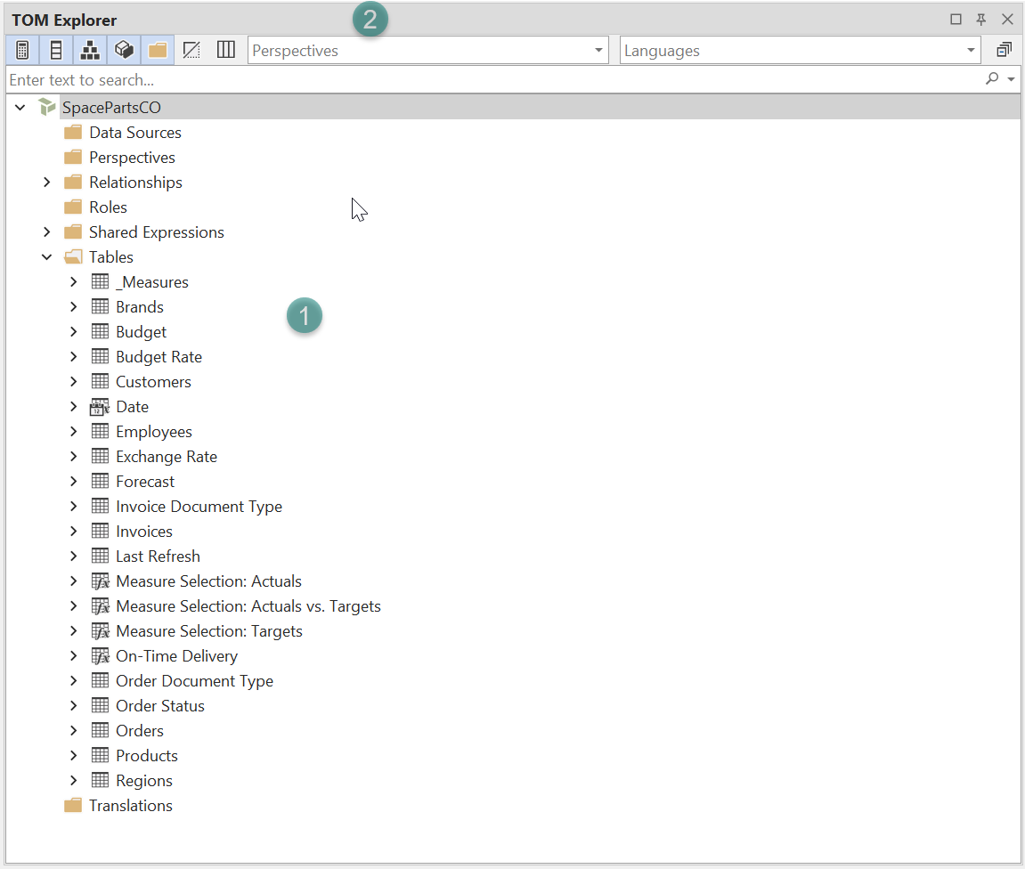
Task: Click the magnifier icon in search box
Action: coord(992,79)
